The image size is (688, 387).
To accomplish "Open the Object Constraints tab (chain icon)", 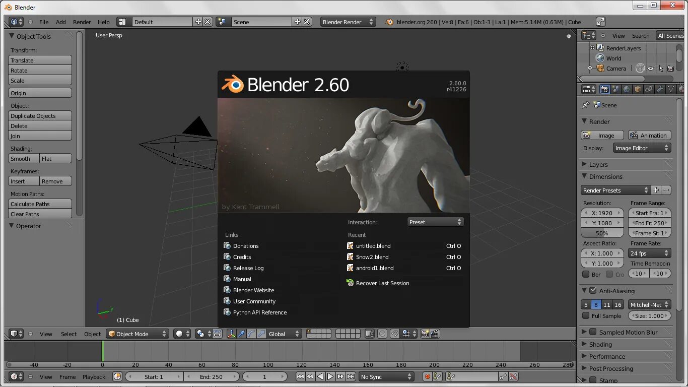I will tap(649, 89).
